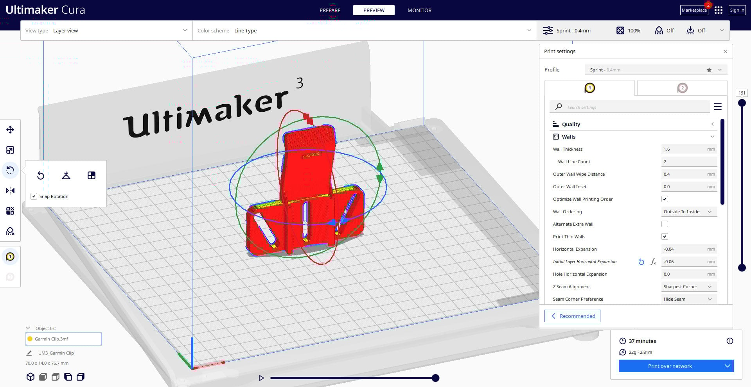
Task: Click the Recommended settings button
Action: [x=572, y=316]
